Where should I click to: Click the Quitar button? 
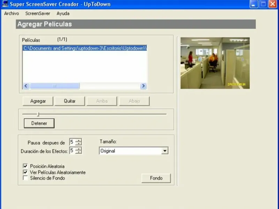click(x=69, y=101)
